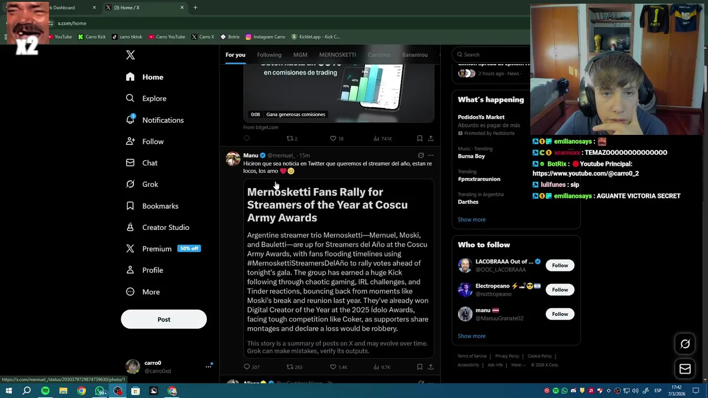This screenshot has width=708, height=398.
Task: Open floating messages envelope button
Action: (x=685, y=369)
